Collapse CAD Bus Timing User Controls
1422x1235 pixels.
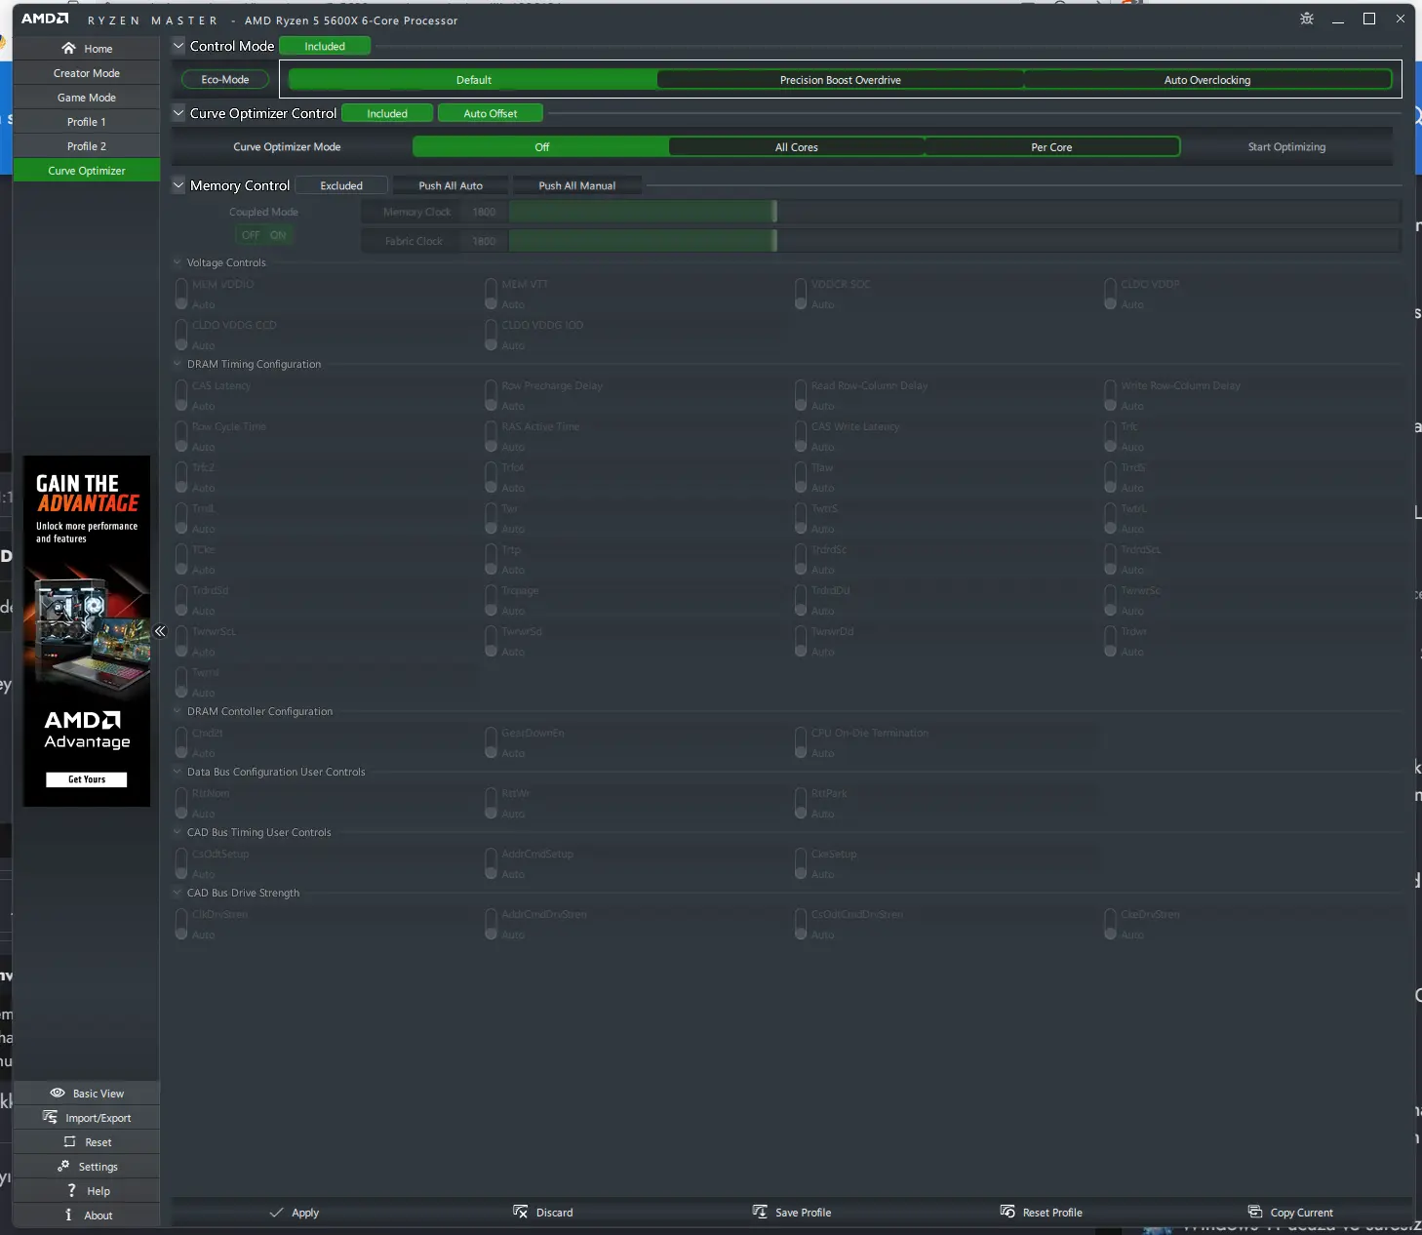178,832
